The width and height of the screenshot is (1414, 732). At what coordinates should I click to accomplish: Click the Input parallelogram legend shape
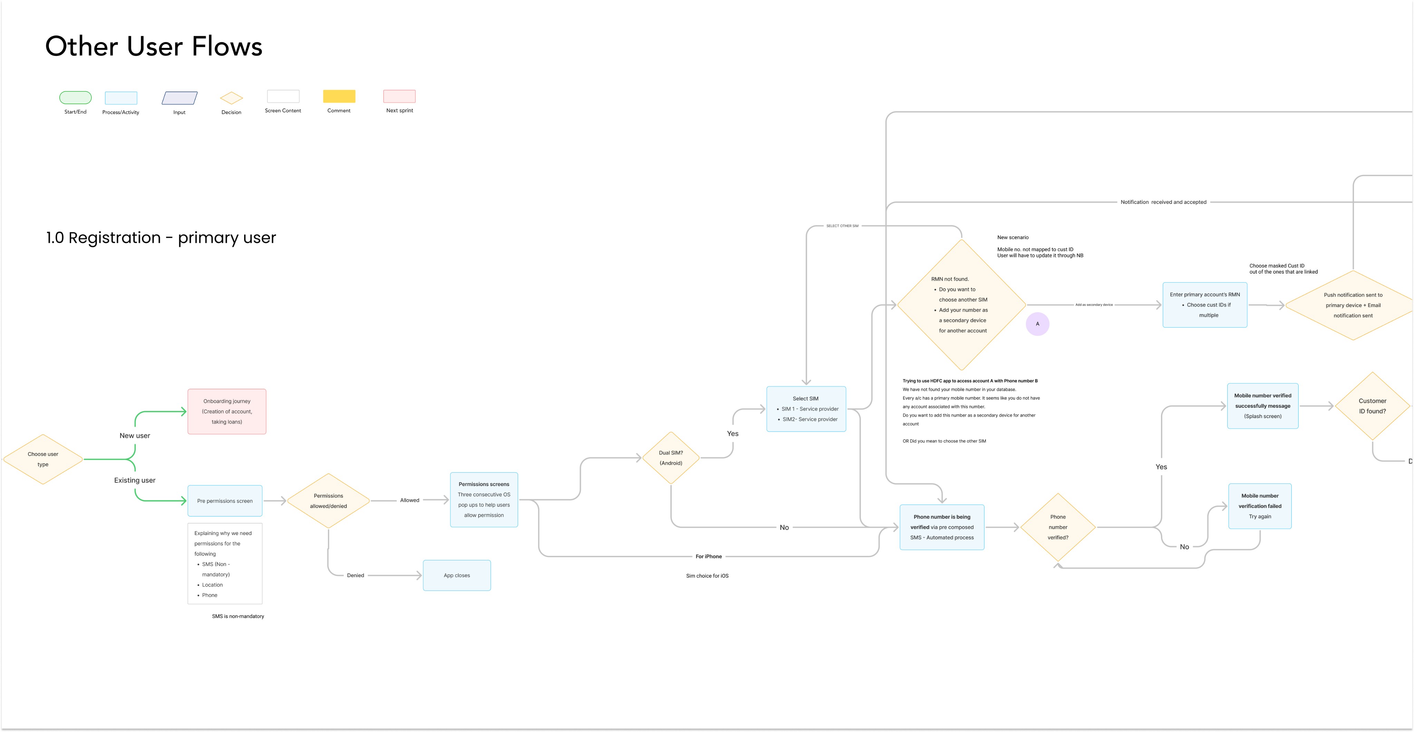point(180,98)
